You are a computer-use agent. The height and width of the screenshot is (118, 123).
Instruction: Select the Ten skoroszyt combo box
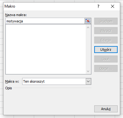(x=57, y=81)
